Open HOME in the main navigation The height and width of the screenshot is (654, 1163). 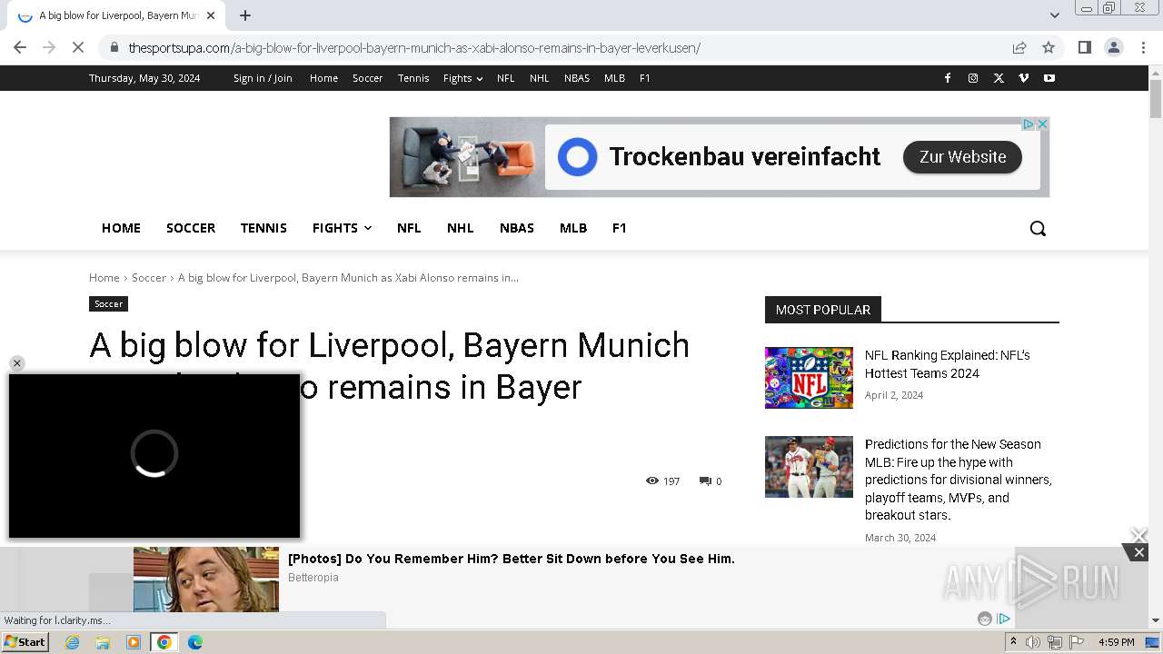tap(121, 228)
